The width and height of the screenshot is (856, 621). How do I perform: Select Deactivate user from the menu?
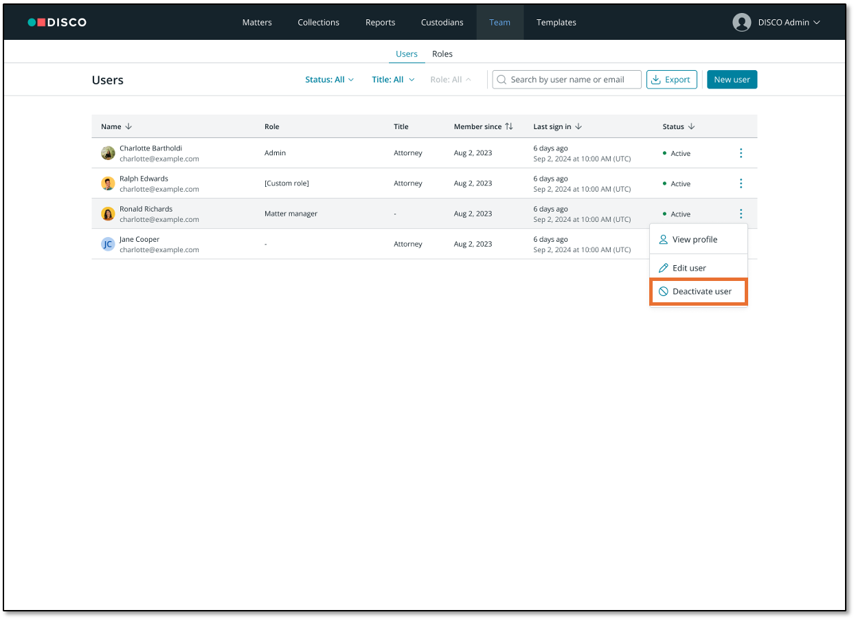[698, 291]
